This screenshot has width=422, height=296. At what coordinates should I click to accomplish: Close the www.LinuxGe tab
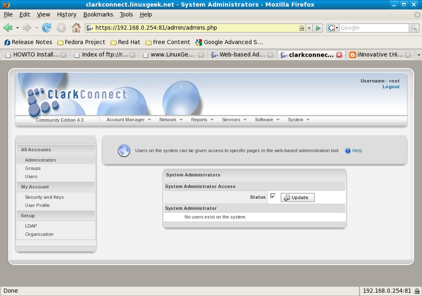(201, 55)
